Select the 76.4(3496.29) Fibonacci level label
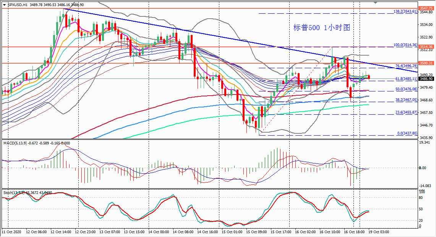436x237 pixels. coord(406,66)
